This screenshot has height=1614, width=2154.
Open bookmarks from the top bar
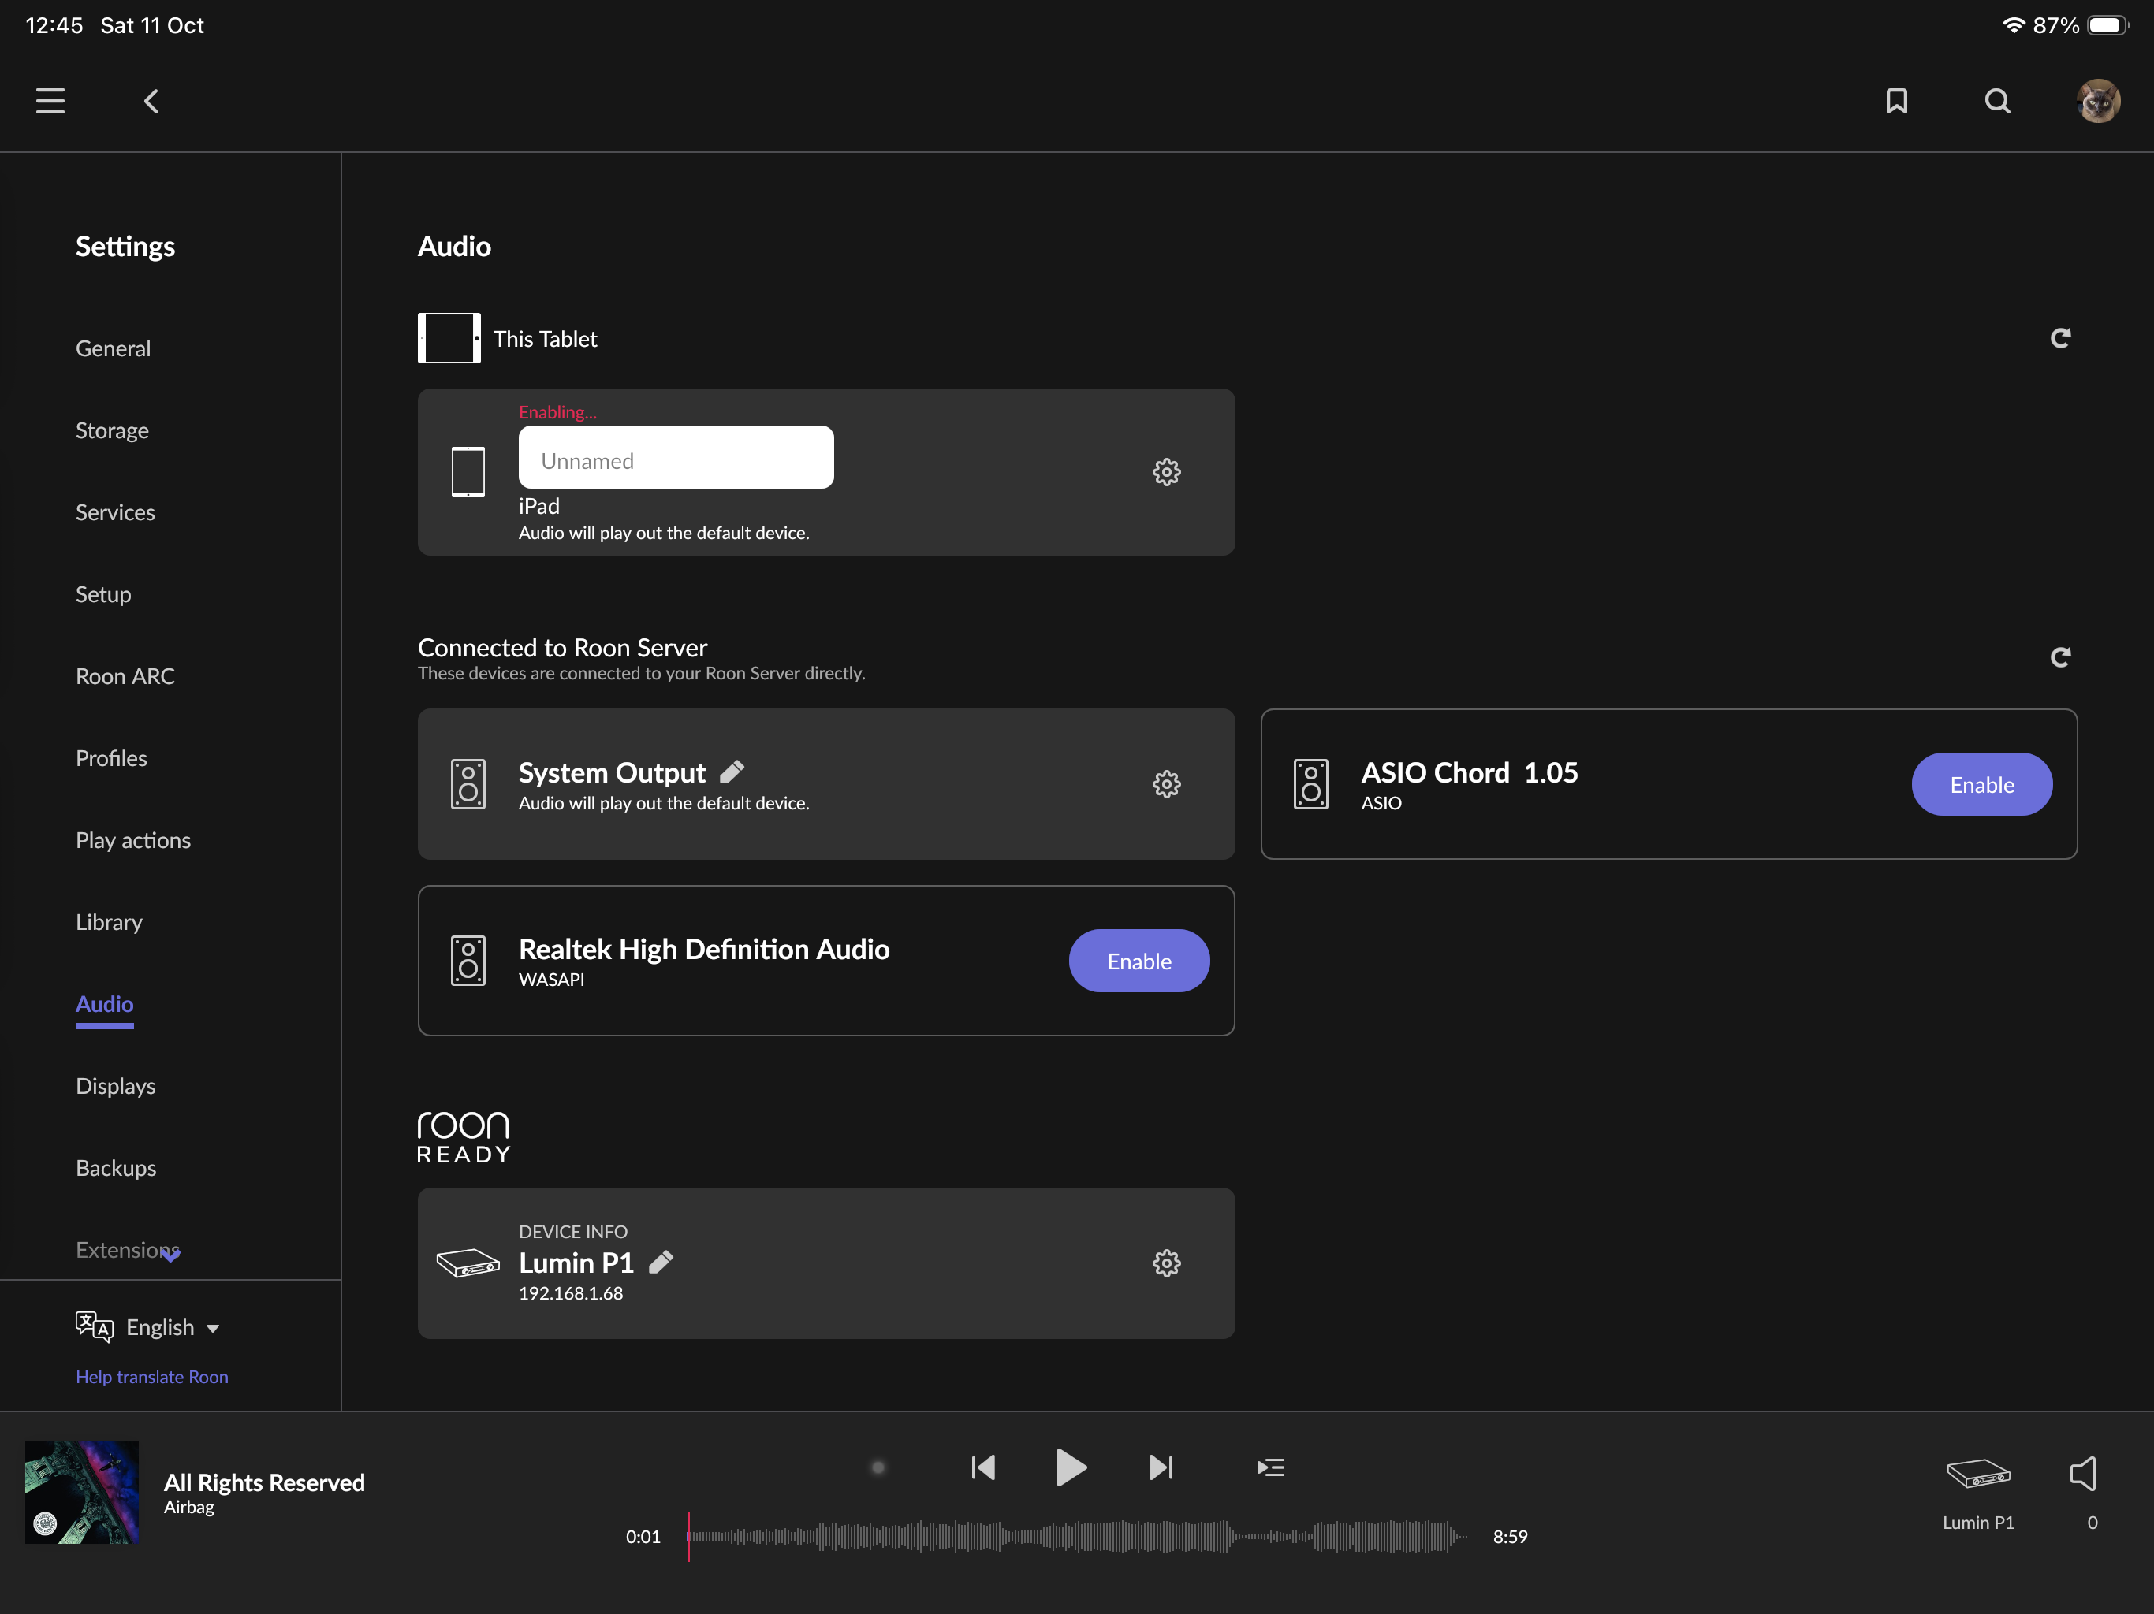coord(1896,101)
